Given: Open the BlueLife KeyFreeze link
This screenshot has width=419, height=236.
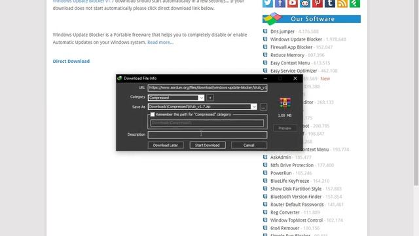Looking at the screenshot, I should 289,181.
